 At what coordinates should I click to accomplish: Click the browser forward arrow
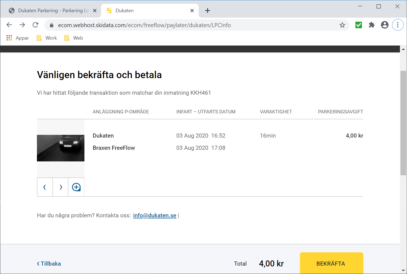click(22, 25)
